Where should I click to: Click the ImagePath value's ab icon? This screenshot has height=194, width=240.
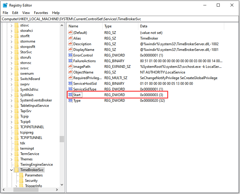tap(70, 66)
